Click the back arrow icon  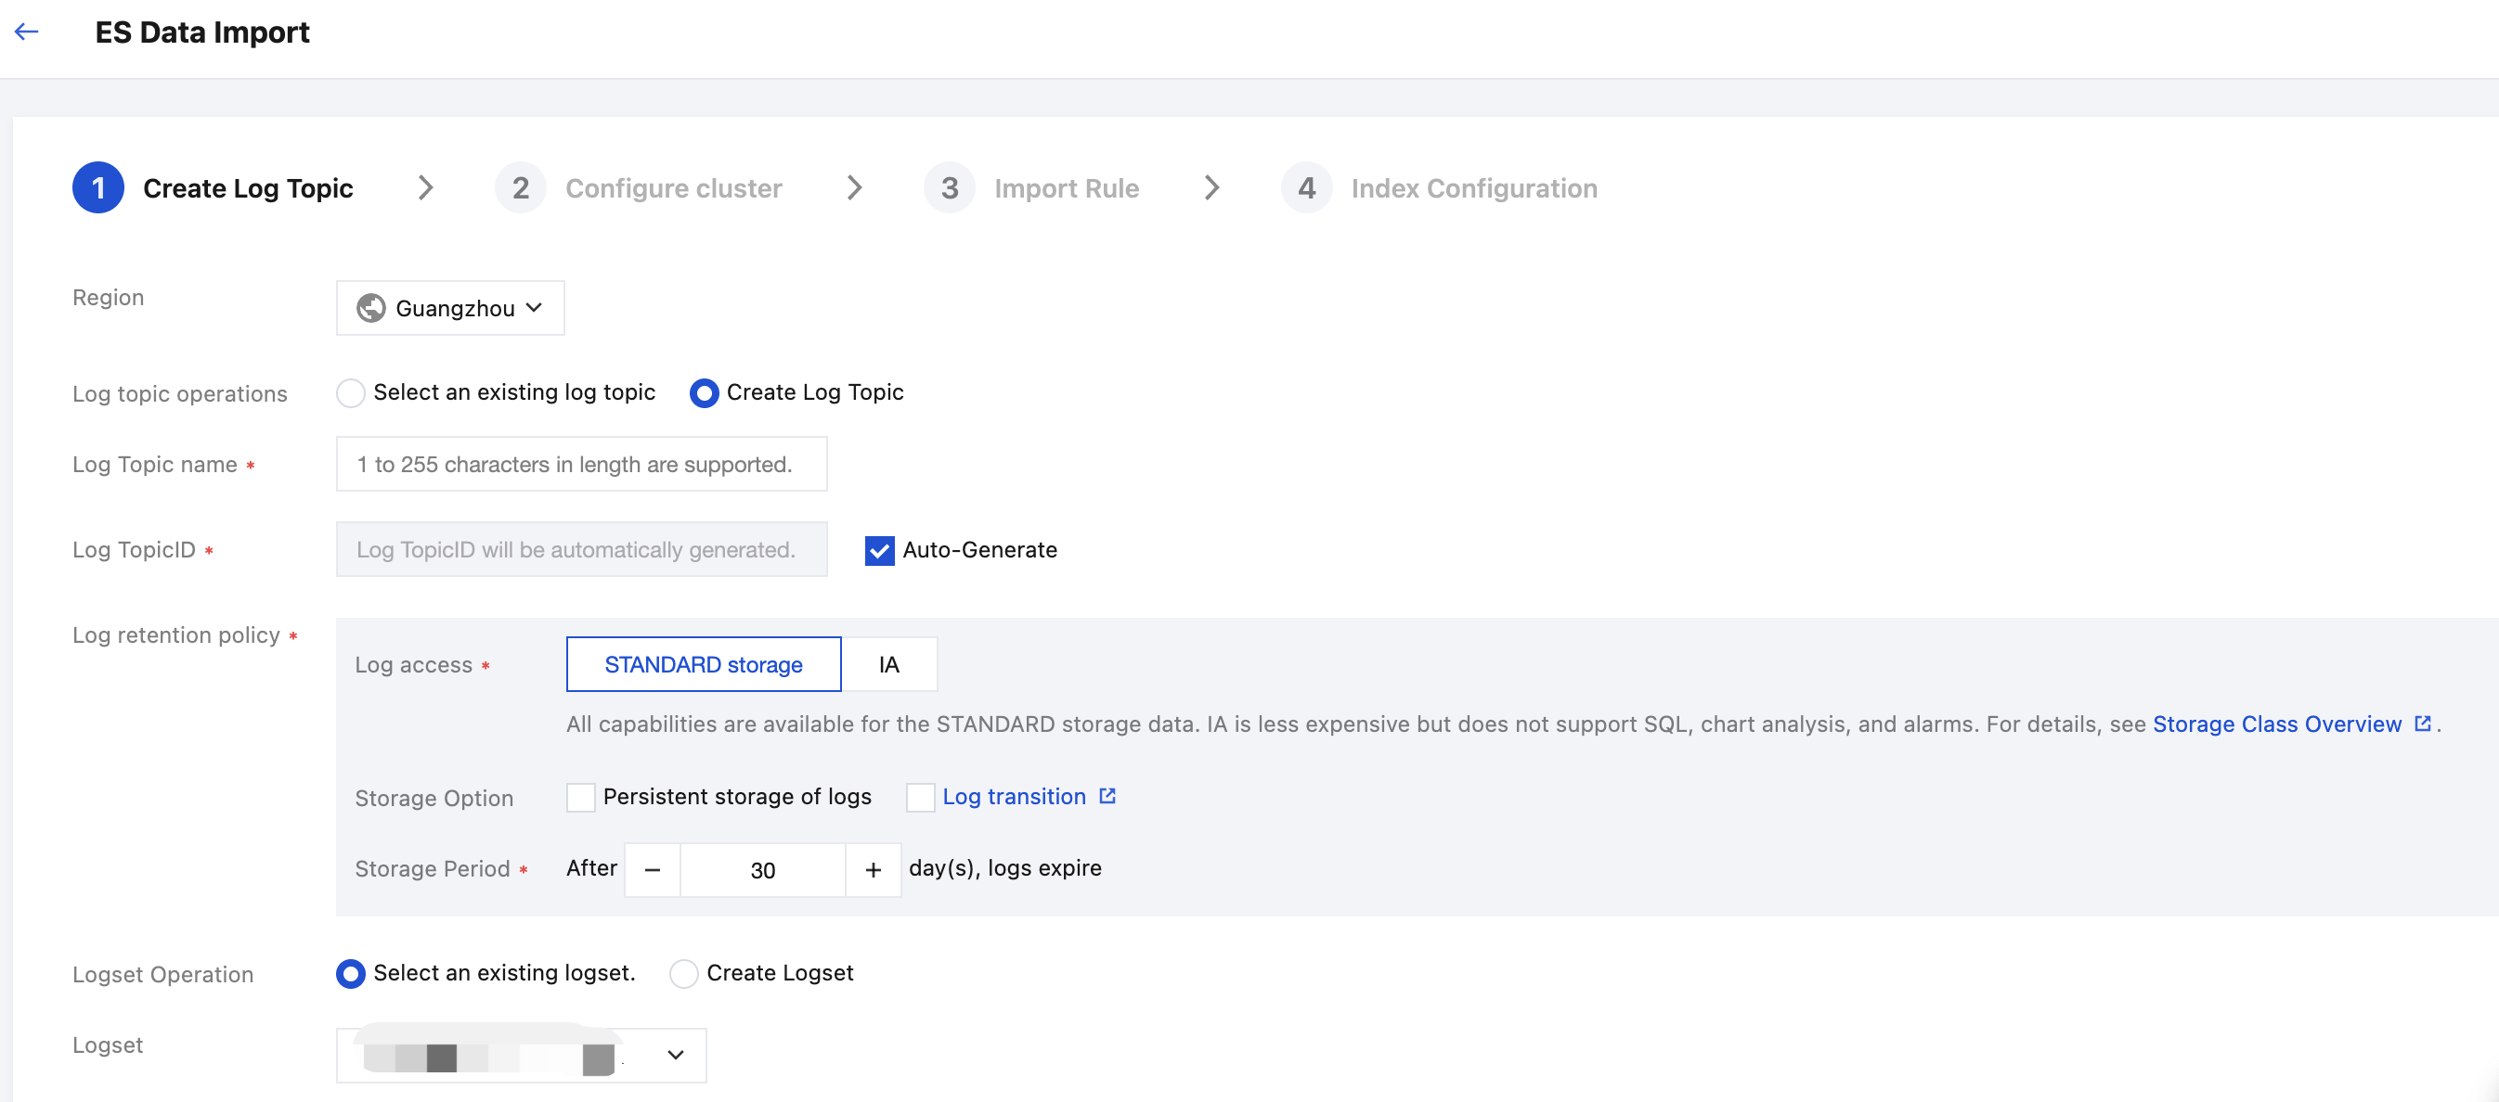tap(27, 32)
